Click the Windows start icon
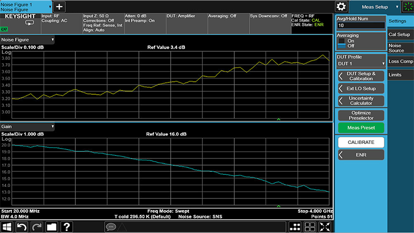 (8, 226)
